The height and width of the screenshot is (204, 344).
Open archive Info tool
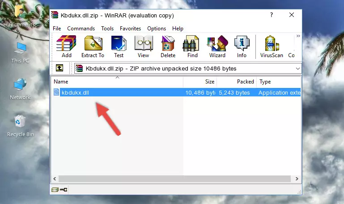[242, 46]
